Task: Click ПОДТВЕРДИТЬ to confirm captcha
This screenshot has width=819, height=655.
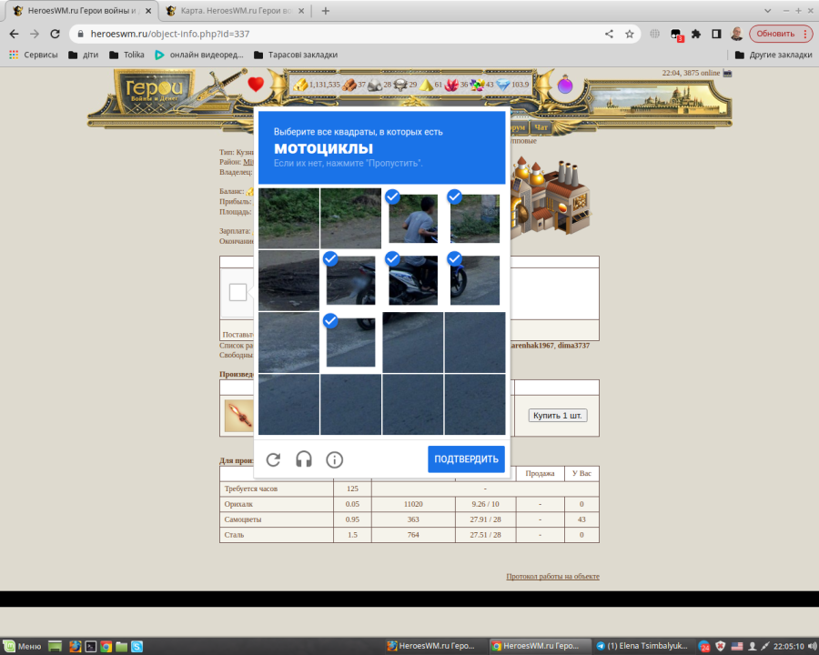Action: (x=467, y=459)
